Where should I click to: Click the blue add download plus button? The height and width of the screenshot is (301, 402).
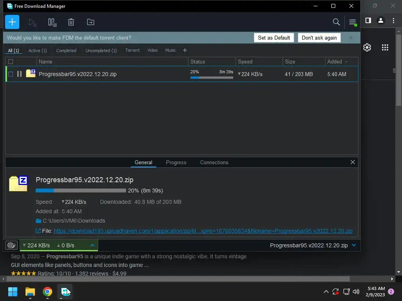pyautogui.click(x=12, y=22)
